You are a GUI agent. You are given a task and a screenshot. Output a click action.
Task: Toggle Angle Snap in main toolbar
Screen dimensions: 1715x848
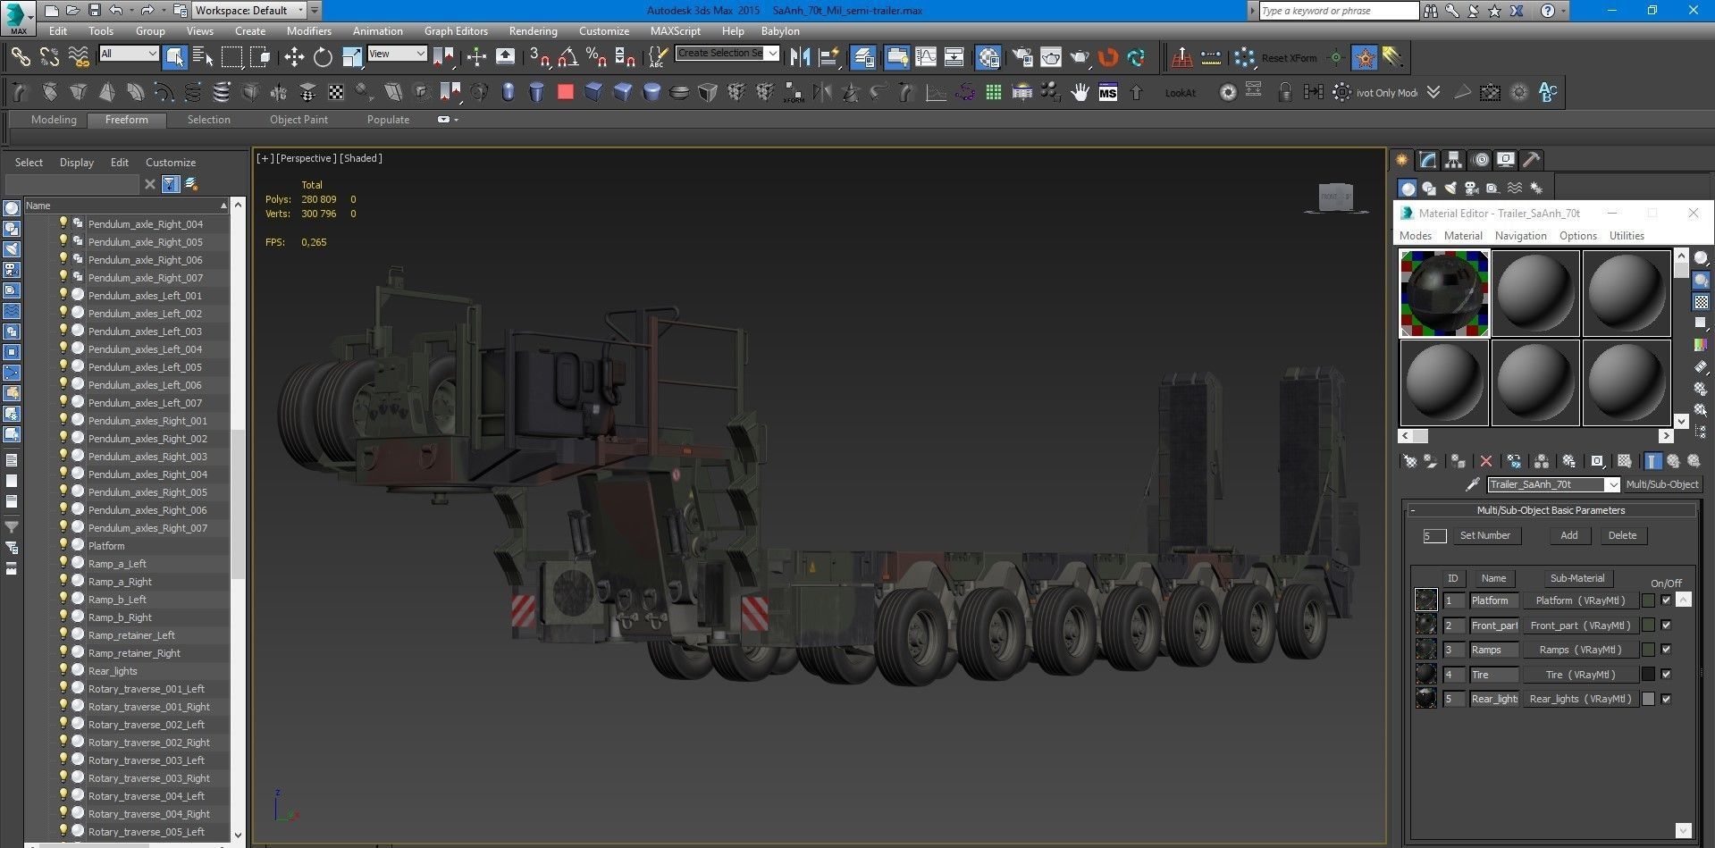568,57
